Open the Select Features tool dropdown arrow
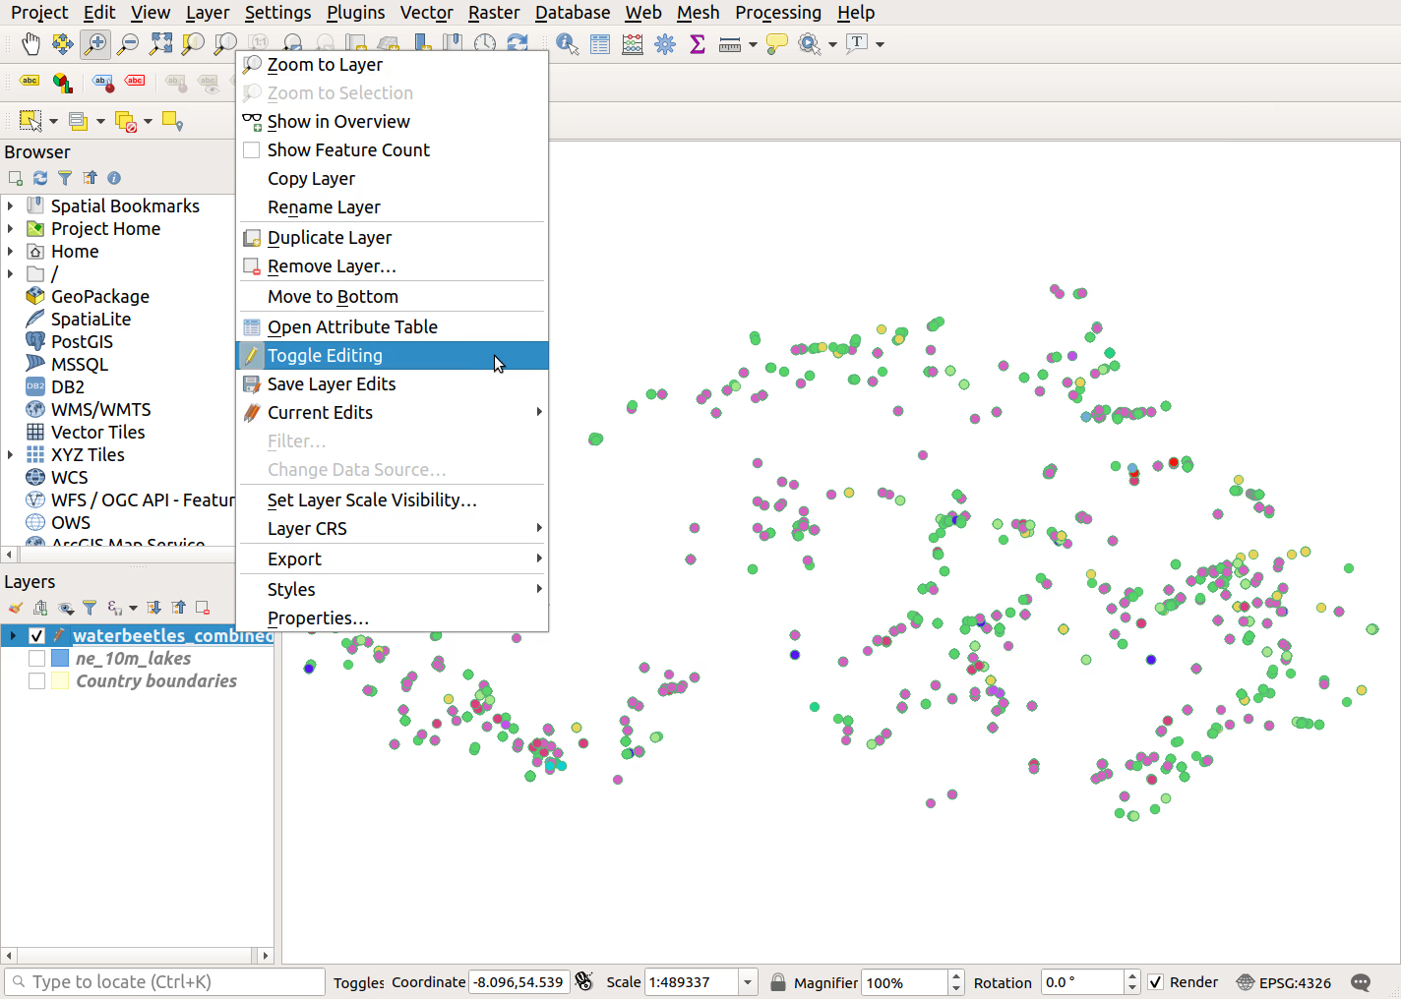This screenshot has height=999, width=1401. [x=53, y=121]
